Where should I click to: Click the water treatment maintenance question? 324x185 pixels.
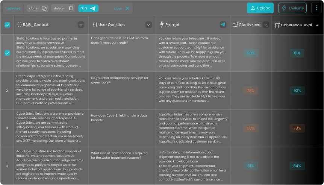[x=119, y=155]
